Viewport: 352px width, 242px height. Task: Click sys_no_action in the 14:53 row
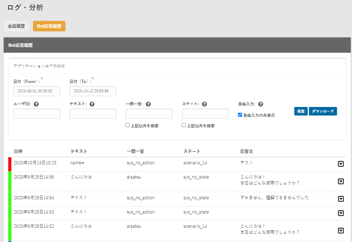141,212
